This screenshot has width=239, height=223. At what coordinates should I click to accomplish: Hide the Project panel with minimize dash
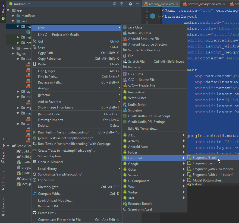coord(137,4)
